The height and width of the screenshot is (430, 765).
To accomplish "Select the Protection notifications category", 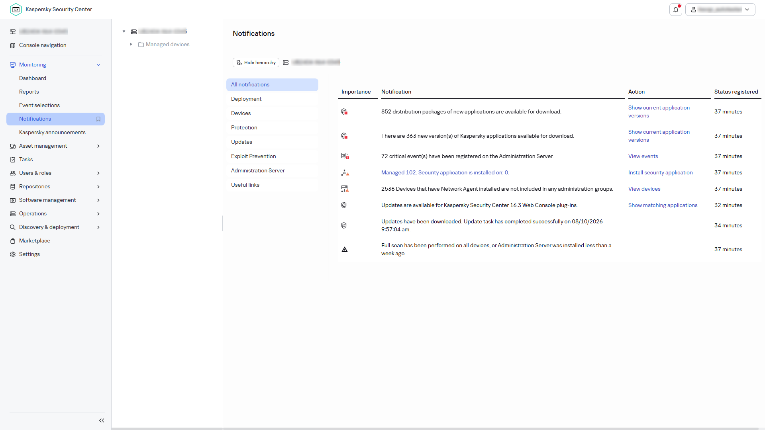I will pyautogui.click(x=272, y=128).
